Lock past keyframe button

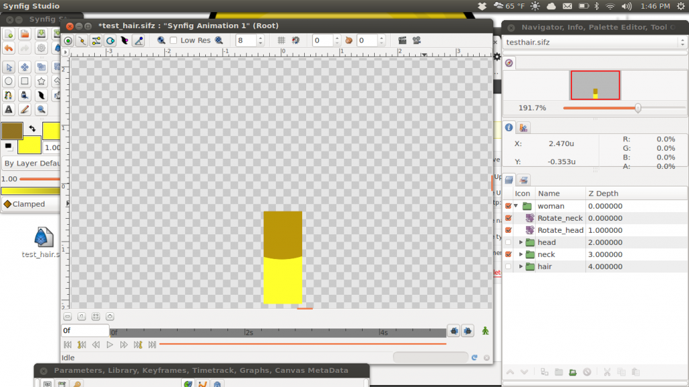click(x=454, y=330)
